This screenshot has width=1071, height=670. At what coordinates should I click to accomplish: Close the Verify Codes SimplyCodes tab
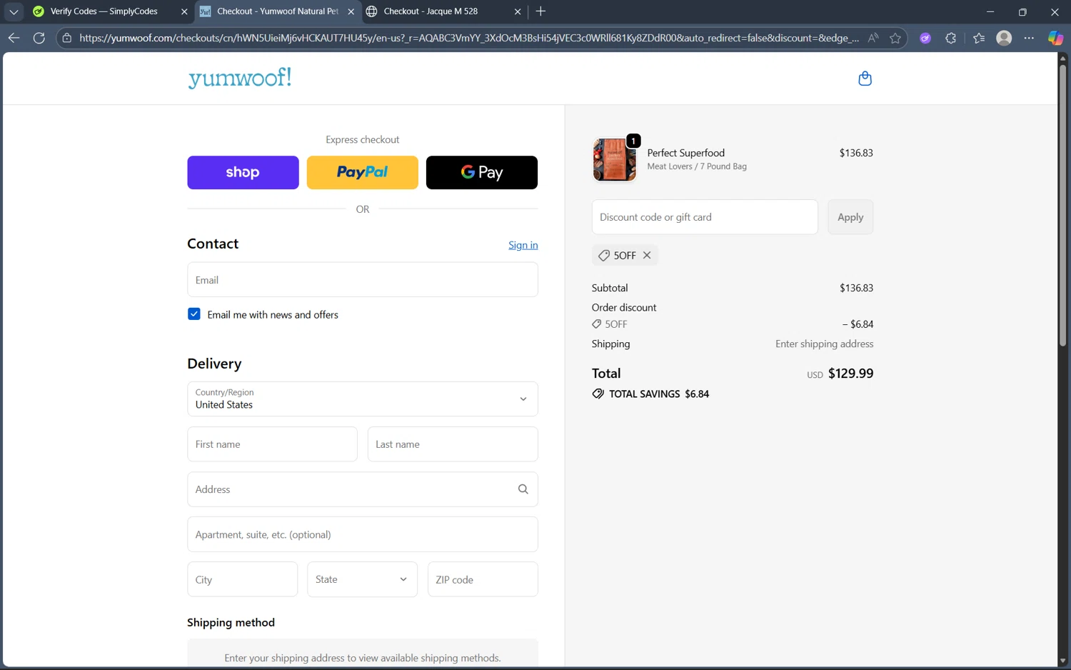184,11
